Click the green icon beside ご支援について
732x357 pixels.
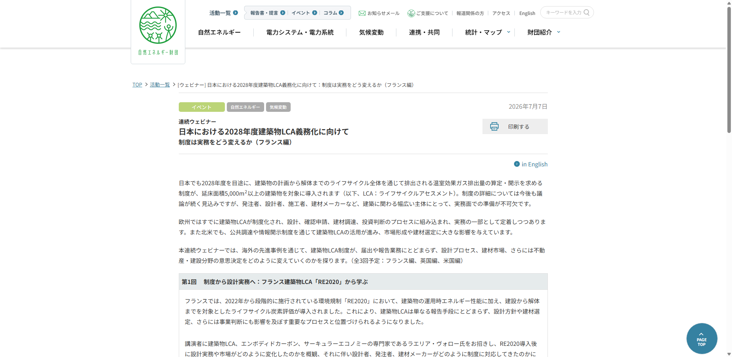(411, 13)
